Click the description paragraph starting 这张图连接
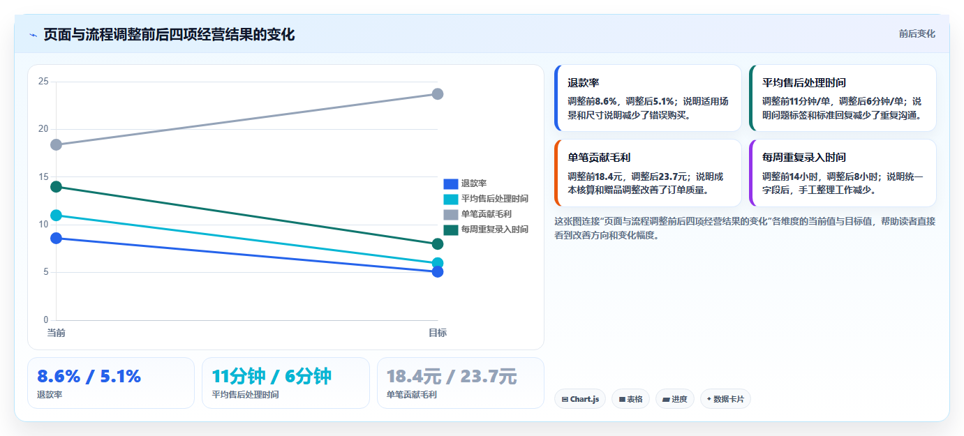Screen dimensions: 964x436 click(745, 228)
